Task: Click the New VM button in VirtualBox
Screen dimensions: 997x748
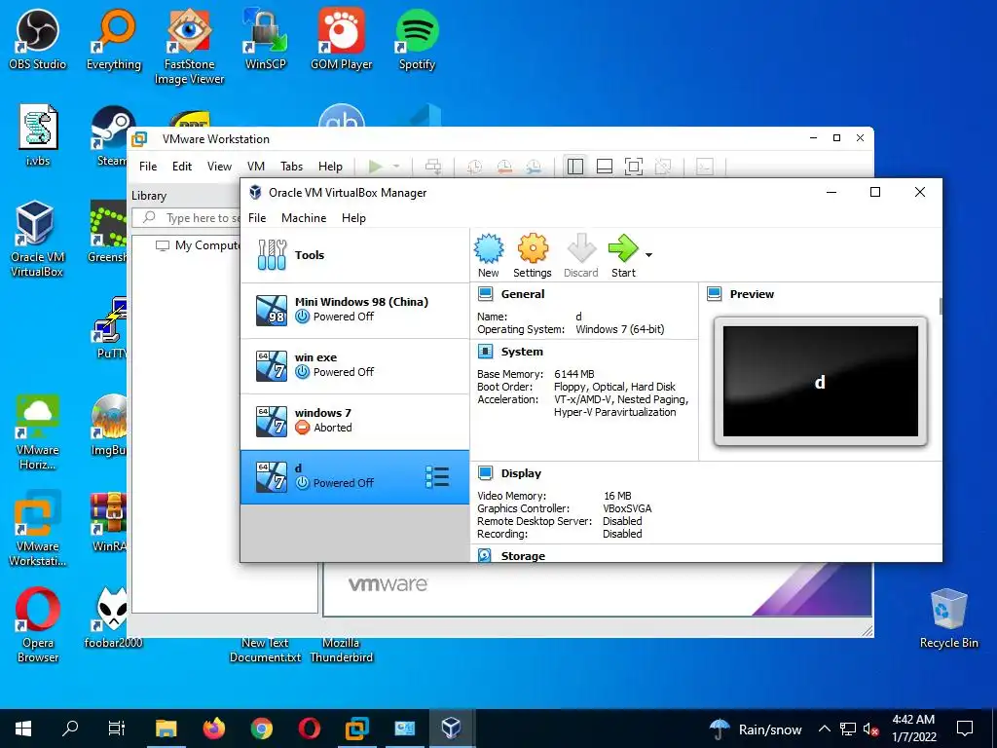Action: tap(489, 256)
